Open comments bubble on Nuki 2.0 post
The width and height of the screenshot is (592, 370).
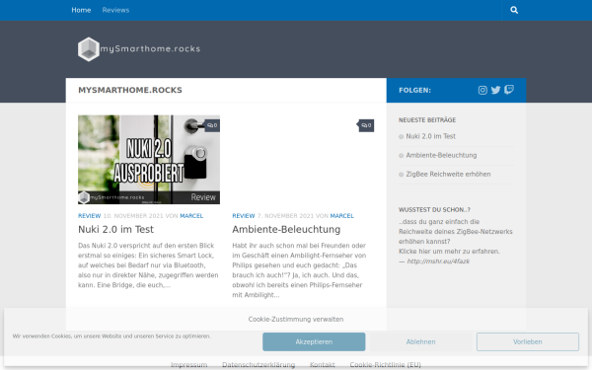pos(212,125)
